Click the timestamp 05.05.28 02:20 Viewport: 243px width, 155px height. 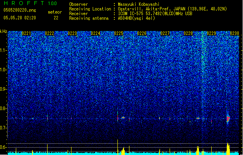(20, 18)
